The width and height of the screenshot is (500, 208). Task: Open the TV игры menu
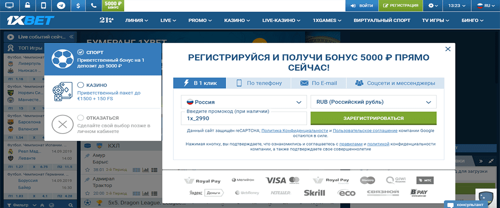point(436,20)
